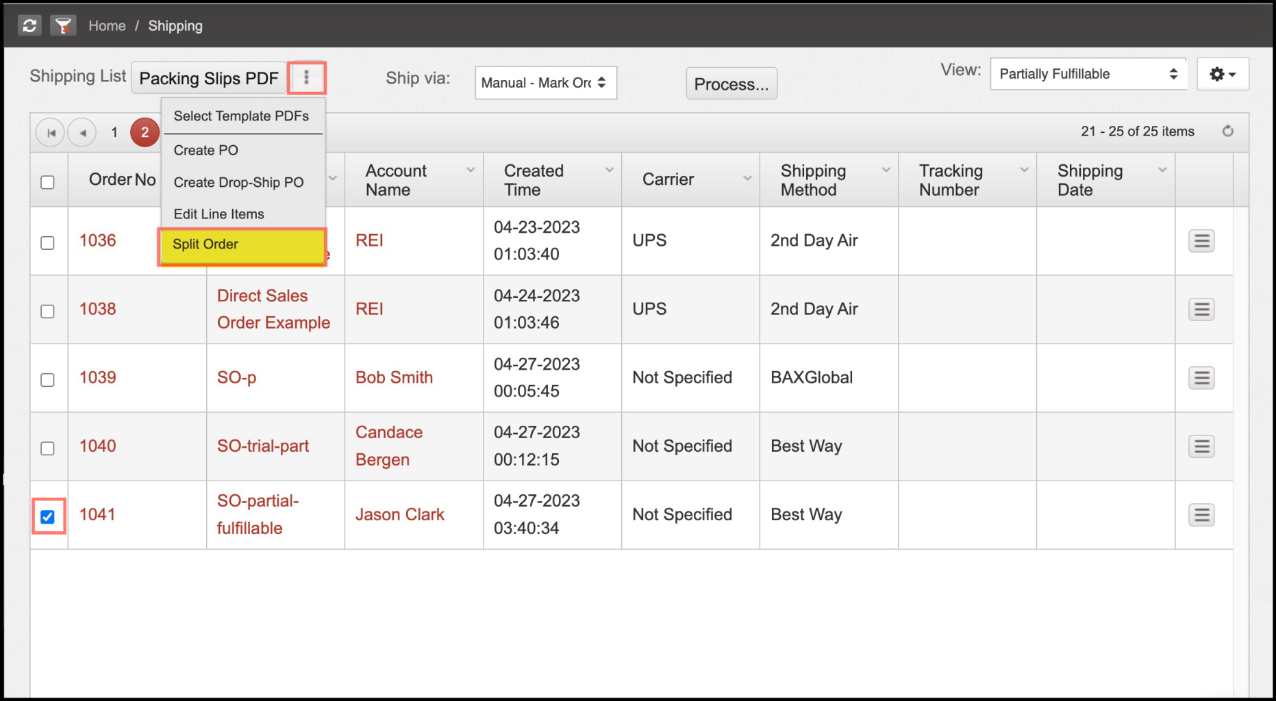Open the filter funnel icon
Viewport: 1276px width, 701px height.
pos(63,26)
